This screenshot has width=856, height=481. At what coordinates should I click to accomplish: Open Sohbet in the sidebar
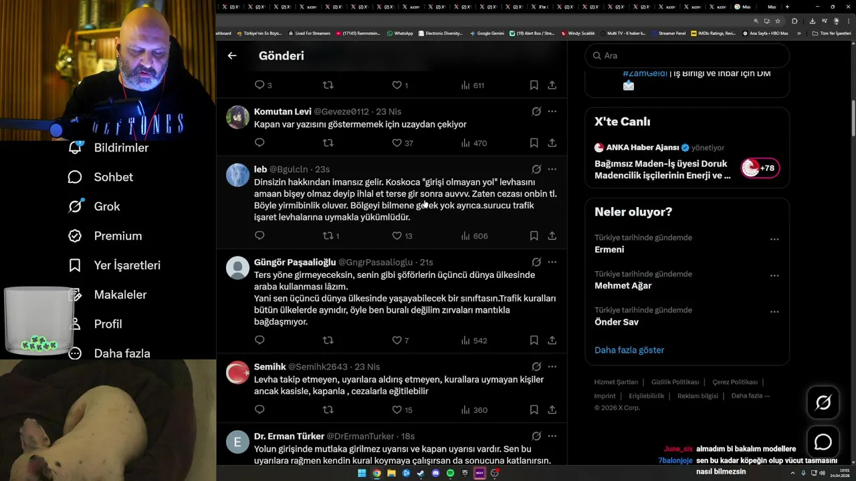point(100,177)
